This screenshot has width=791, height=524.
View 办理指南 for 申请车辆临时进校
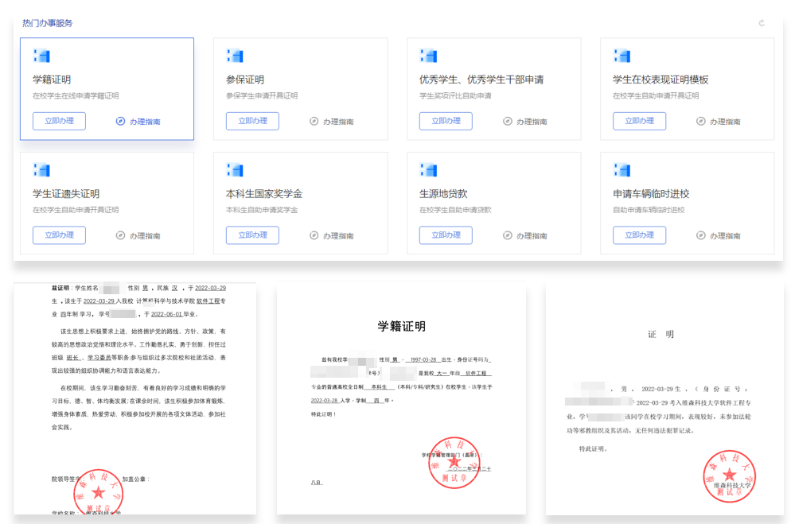click(719, 236)
